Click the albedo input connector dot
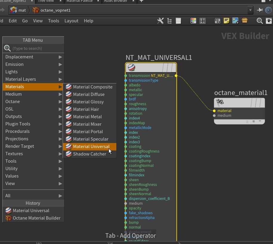Viewport: 273px width, 244px height. click(x=126, y=85)
